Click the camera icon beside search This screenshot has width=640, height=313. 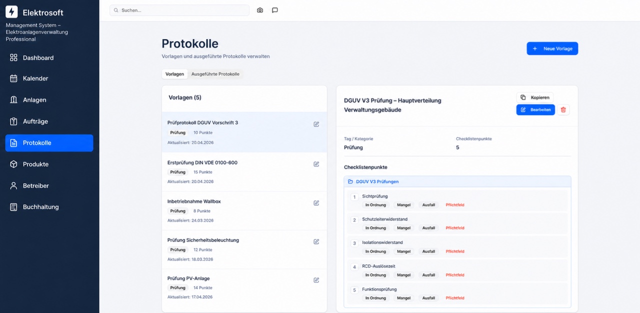click(260, 10)
